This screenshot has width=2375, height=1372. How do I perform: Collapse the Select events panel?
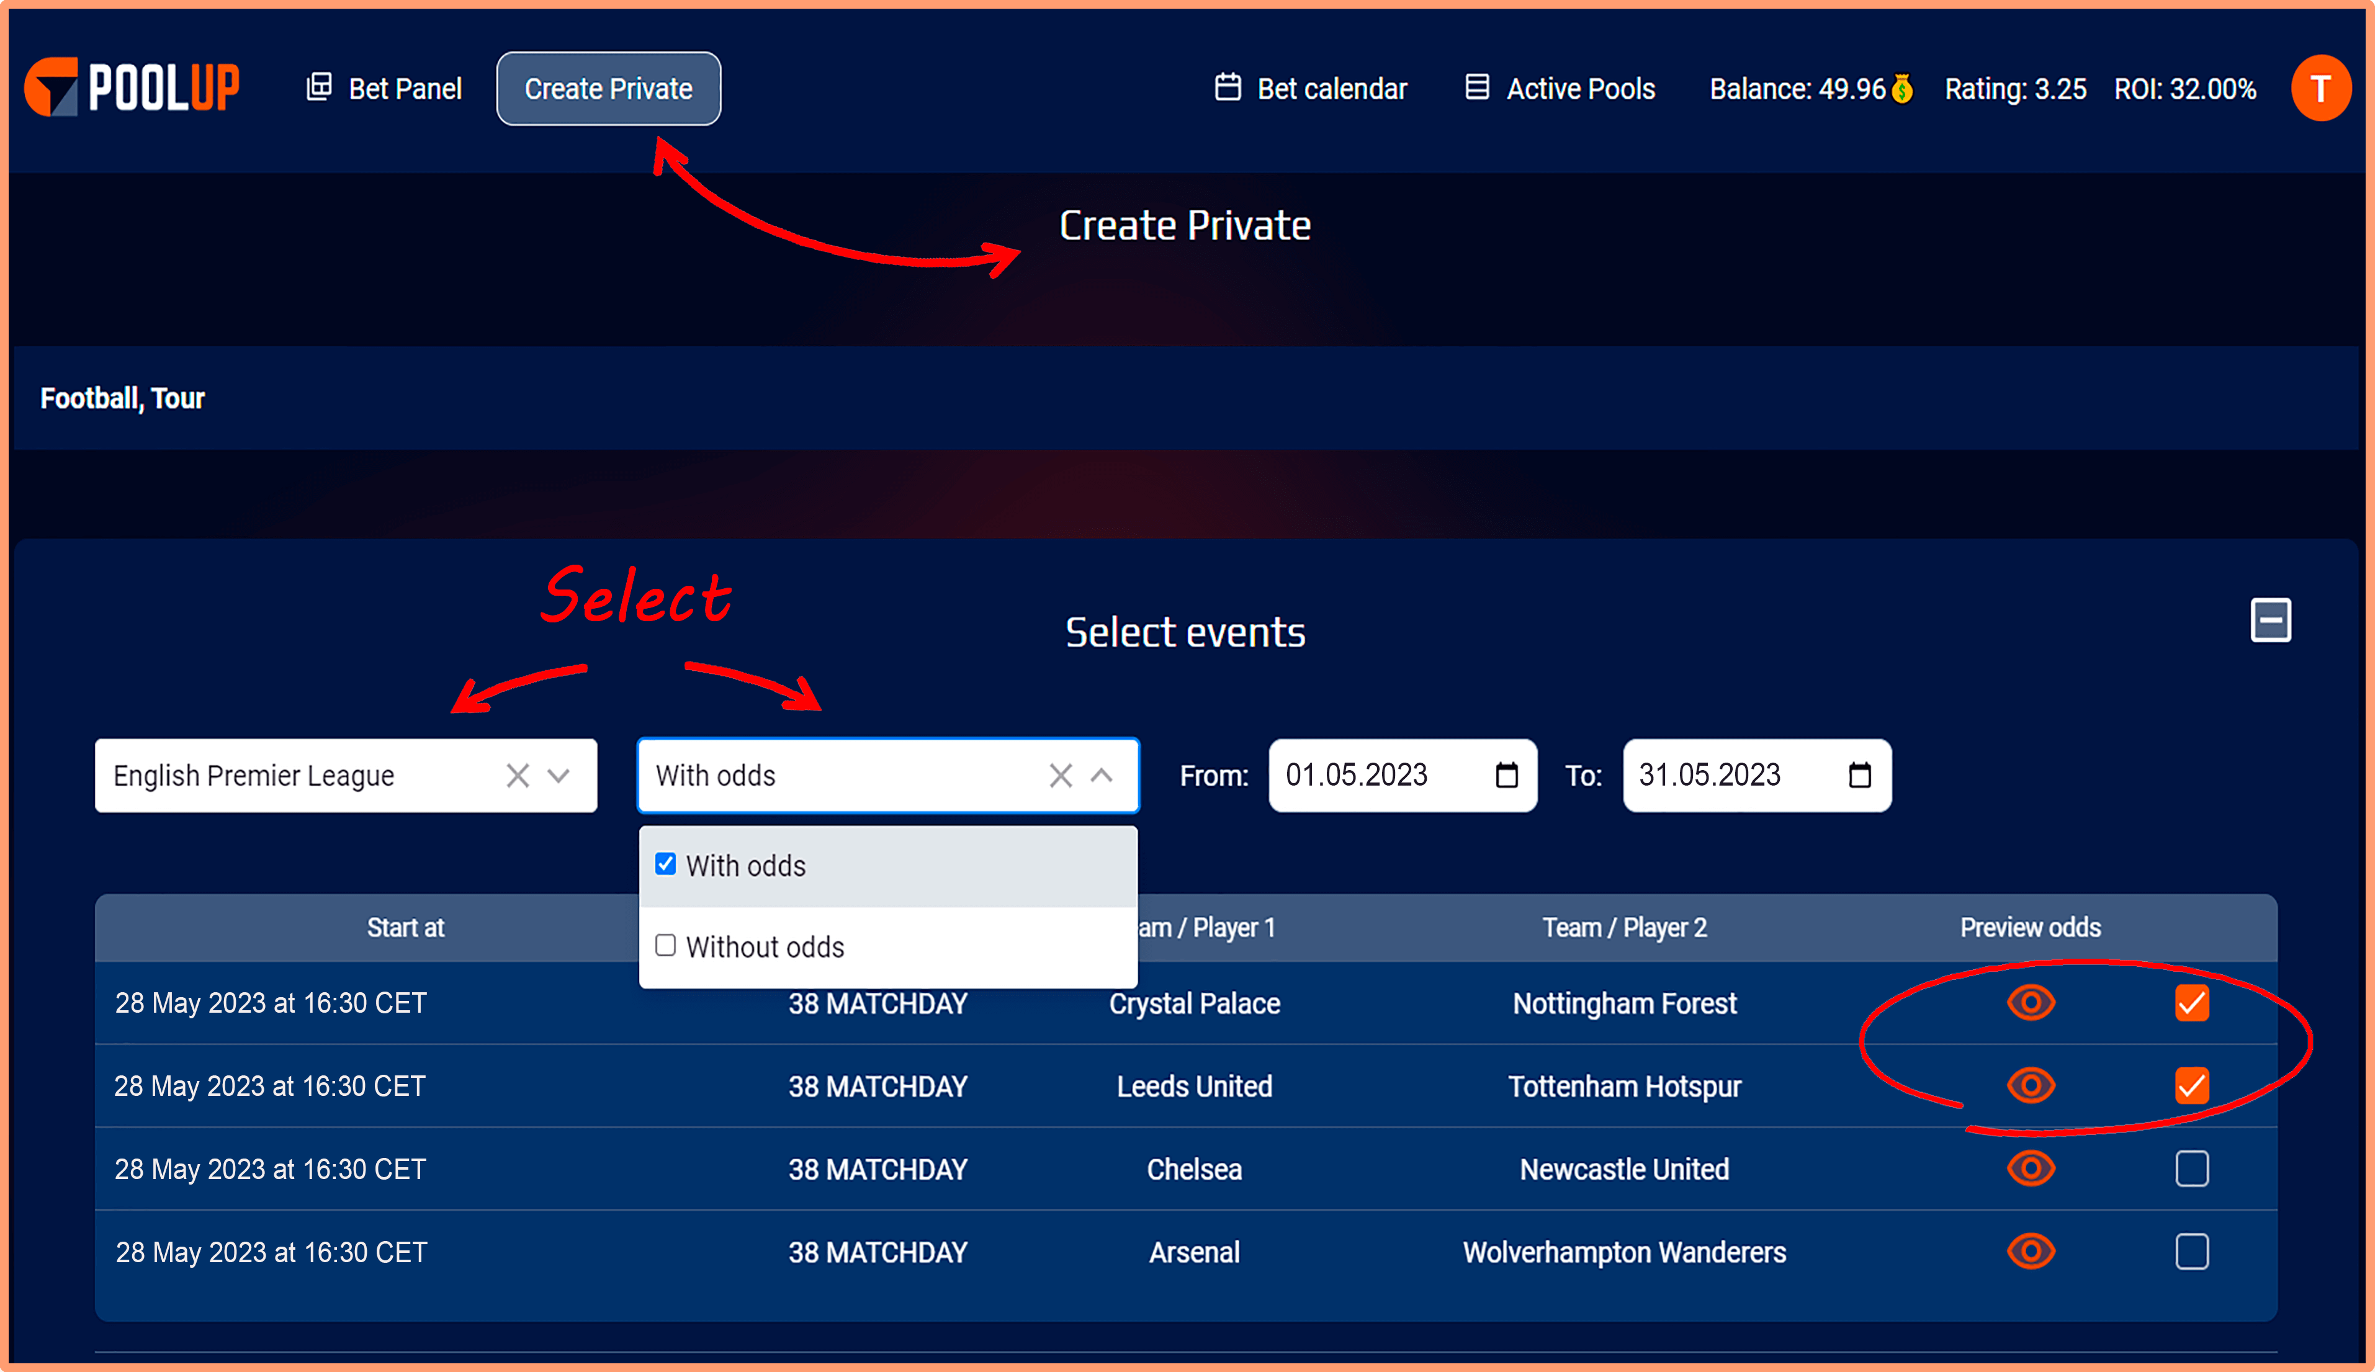pos(2270,620)
